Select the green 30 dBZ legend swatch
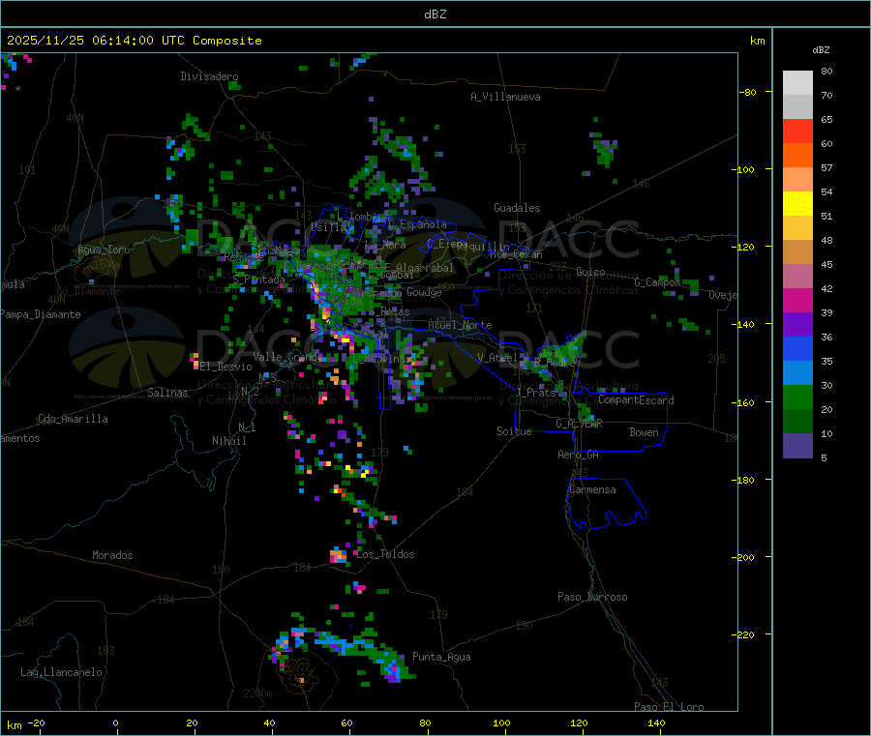The image size is (871, 736). tap(797, 397)
